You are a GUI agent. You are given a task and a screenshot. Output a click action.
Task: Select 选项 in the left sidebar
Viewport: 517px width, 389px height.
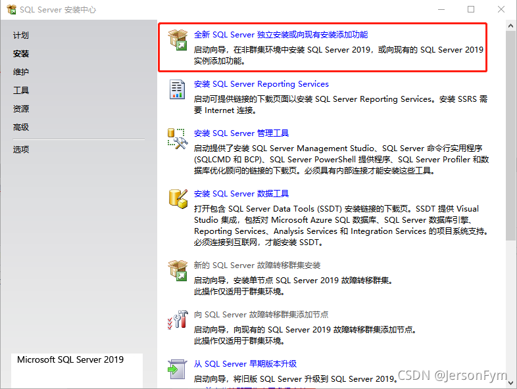tap(21, 150)
